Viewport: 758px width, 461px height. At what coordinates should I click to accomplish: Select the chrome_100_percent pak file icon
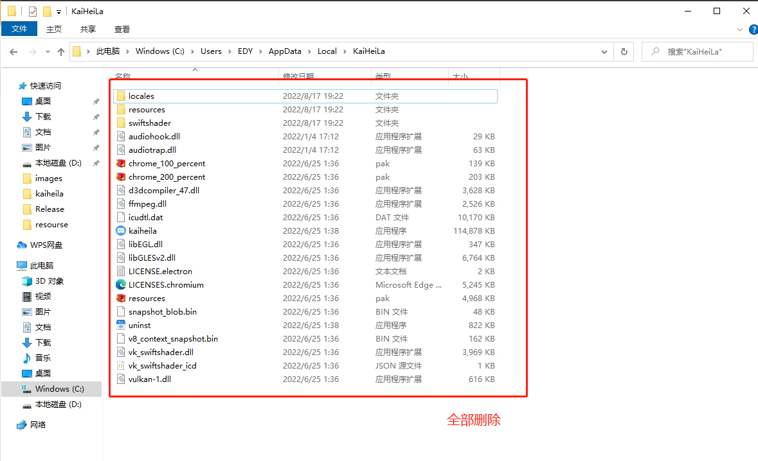121,164
